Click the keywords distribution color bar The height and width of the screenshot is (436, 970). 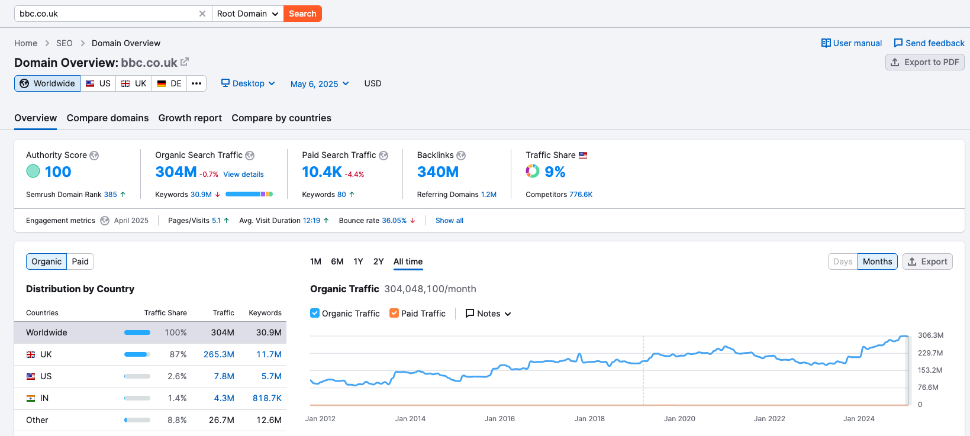coord(249,194)
